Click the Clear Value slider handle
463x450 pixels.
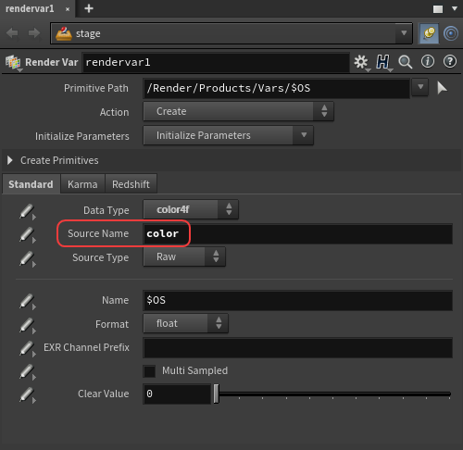pos(216,394)
